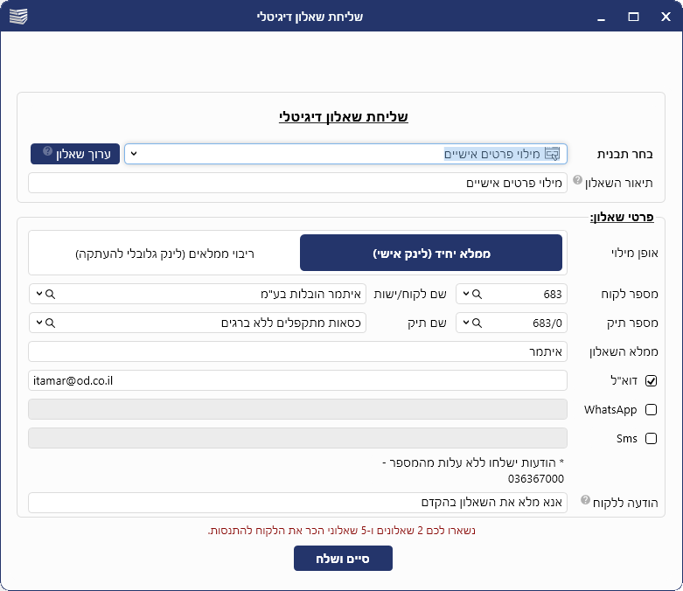683x591 pixels.
Task: Enable the WhatsApp checkbox
Action: tap(651, 410)
